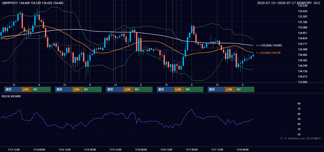
Task: Click the leftmost 東京 session block
Action: 13,89
